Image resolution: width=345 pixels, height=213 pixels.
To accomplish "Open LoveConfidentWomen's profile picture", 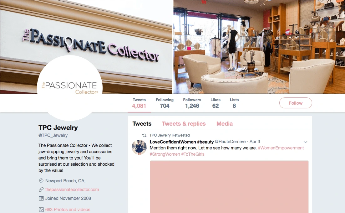I will [139, 147].
